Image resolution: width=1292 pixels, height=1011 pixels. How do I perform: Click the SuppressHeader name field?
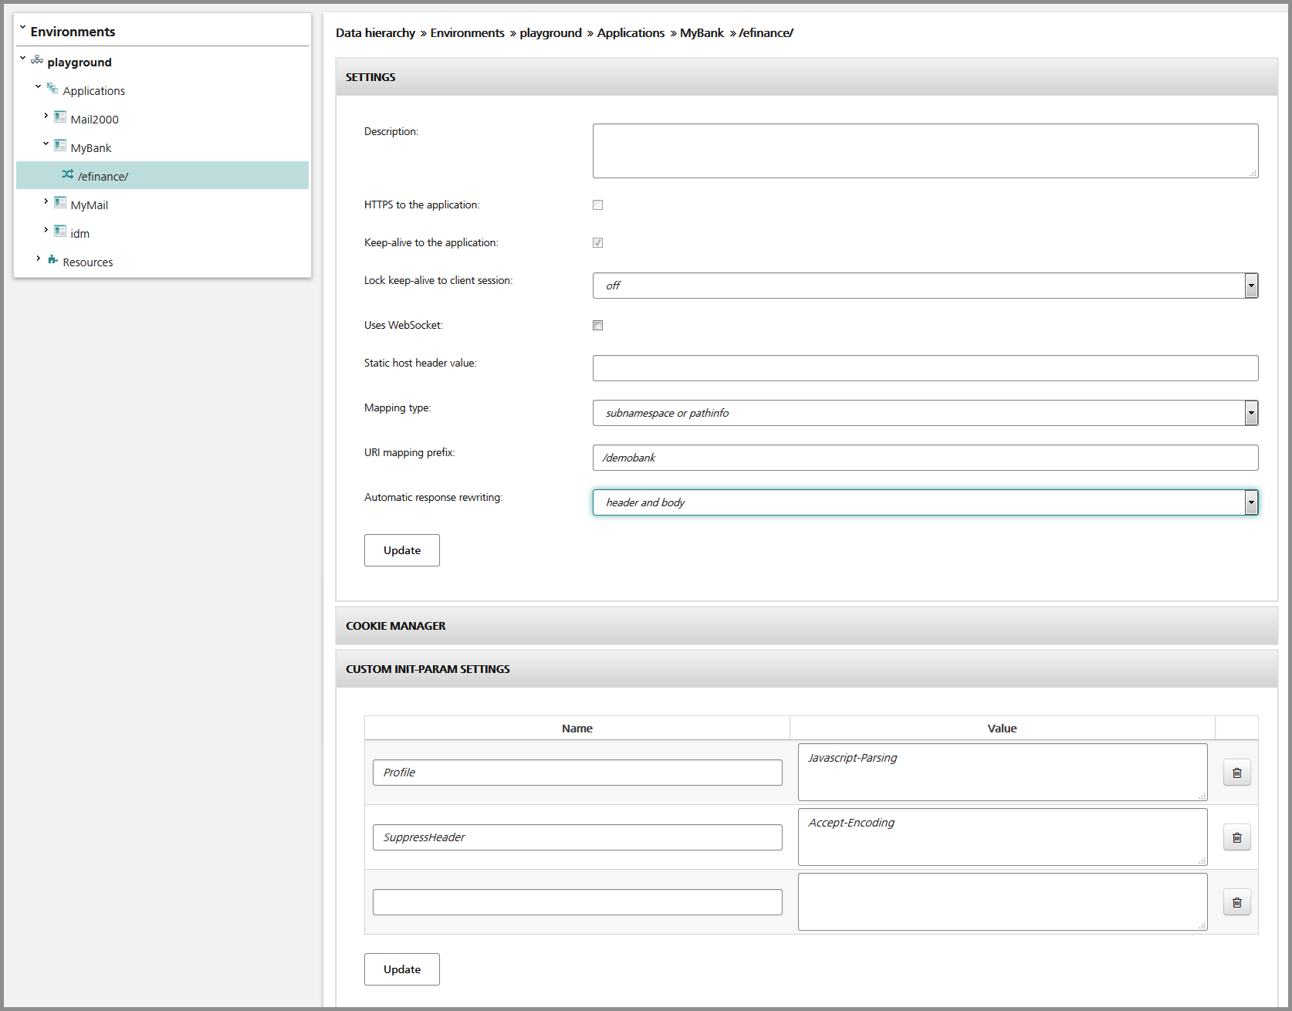[577, 837]
